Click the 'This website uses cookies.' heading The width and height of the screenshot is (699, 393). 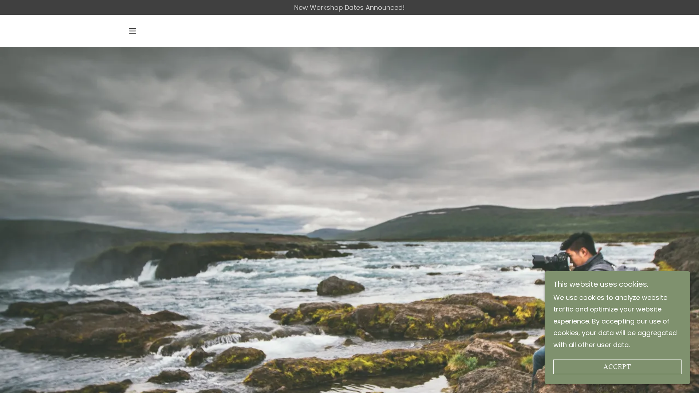[x=601, y=284]
